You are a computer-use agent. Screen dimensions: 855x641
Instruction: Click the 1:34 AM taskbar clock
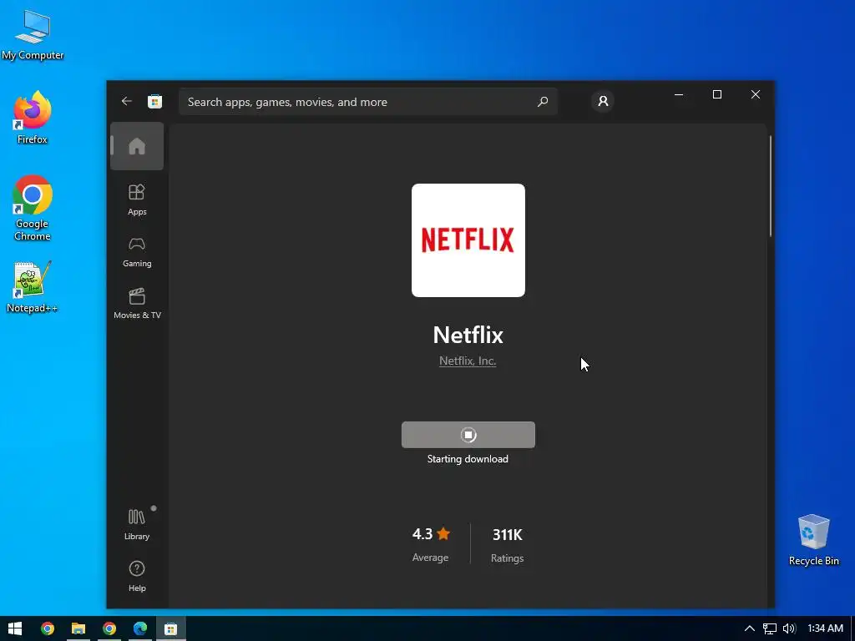tap(825, 628)
